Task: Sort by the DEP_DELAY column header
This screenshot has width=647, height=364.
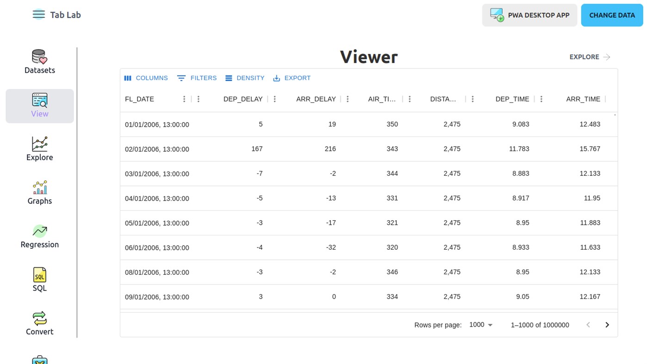Action: (x=243, y=99)
